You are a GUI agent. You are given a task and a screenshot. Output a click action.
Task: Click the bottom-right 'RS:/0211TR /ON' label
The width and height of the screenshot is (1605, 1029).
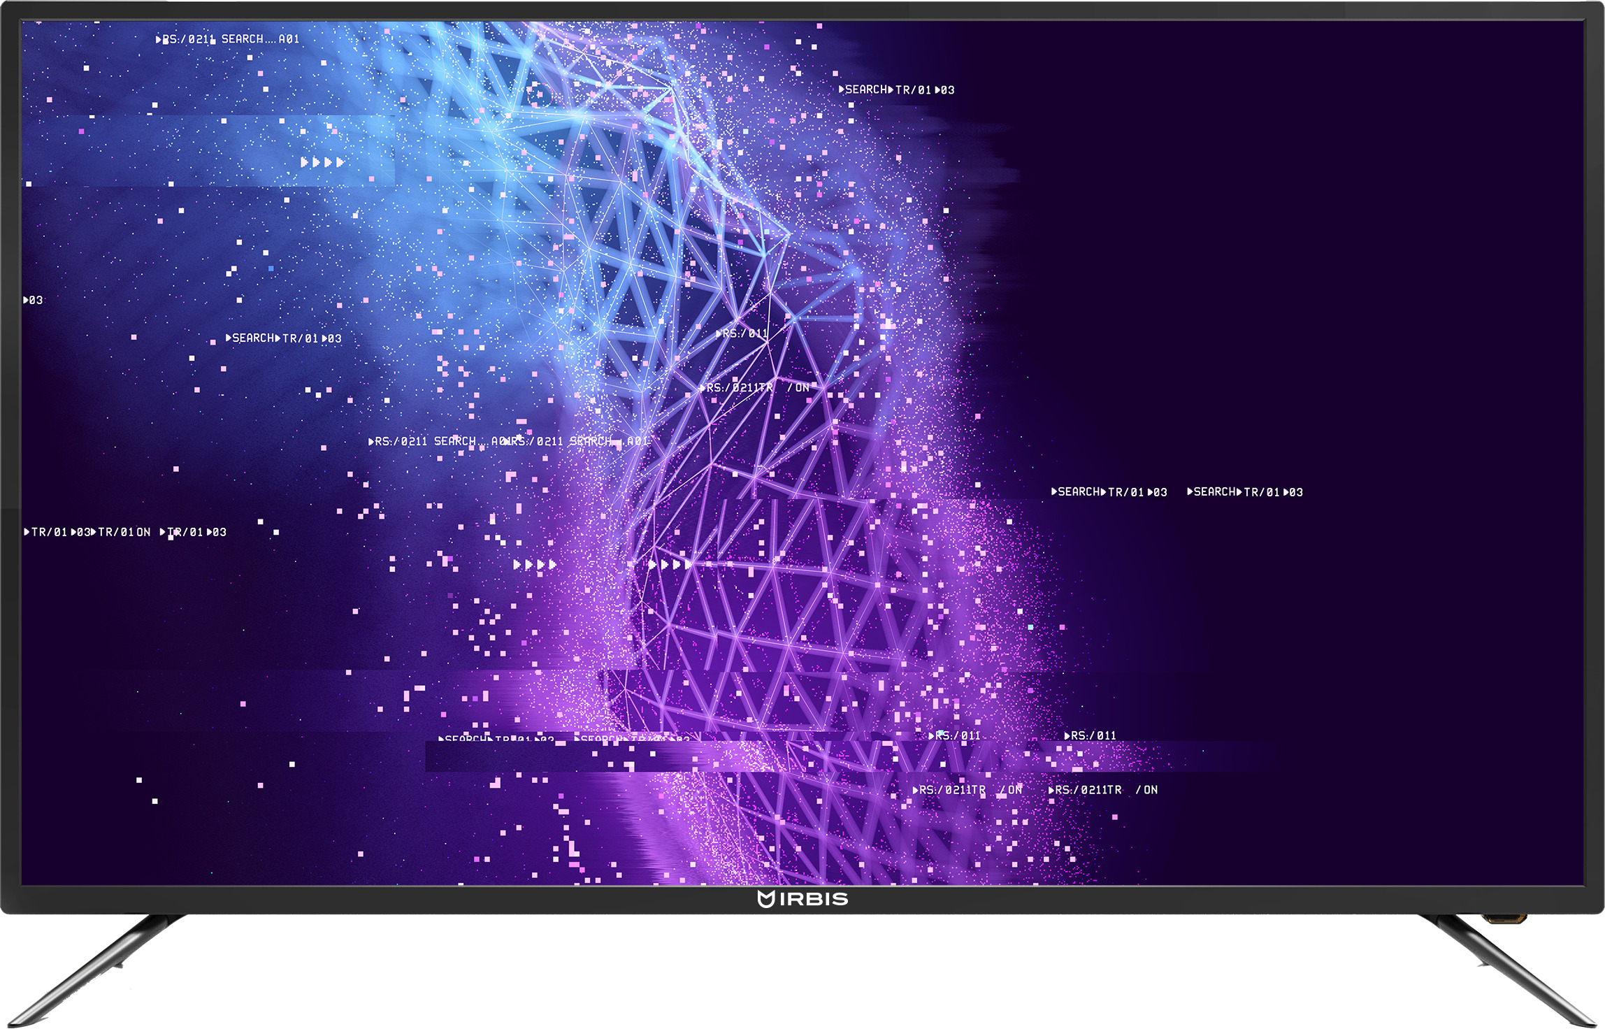[x=1103, y=790]
